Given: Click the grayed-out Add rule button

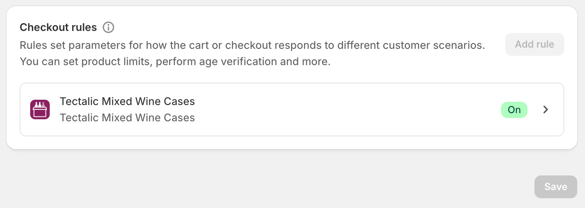Looking at the screenshot, I should (x=534, y=44).
